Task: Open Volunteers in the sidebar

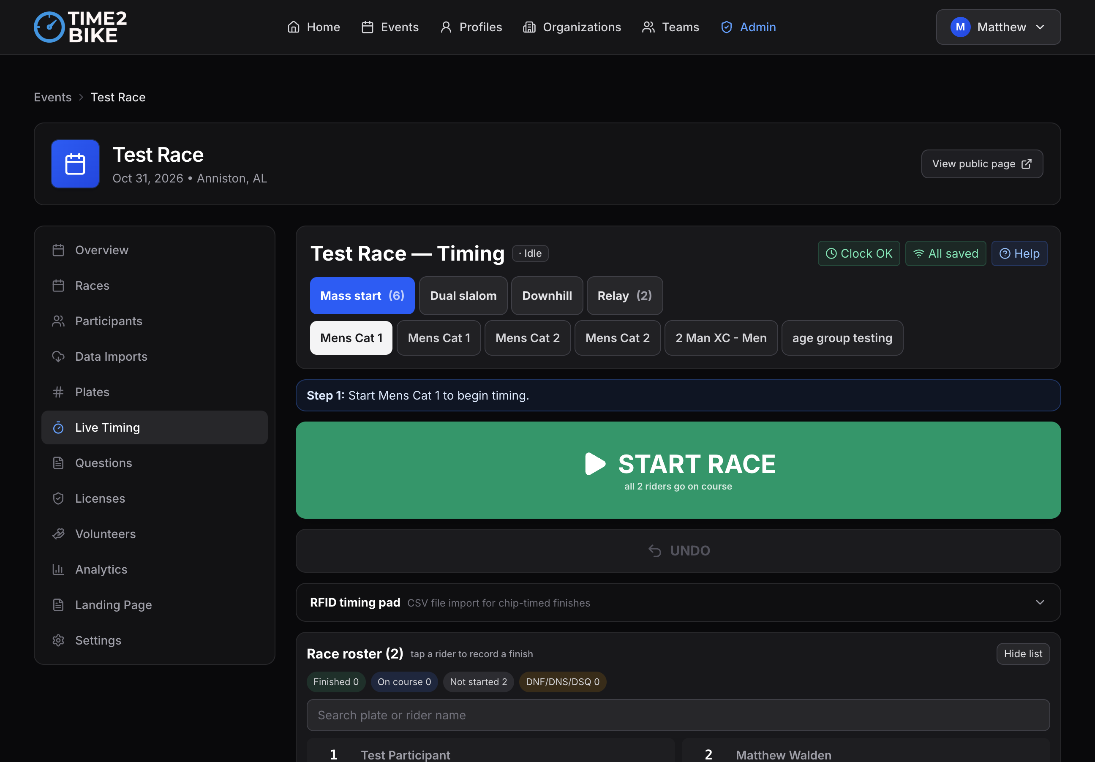Action: (x=154, y=533)
